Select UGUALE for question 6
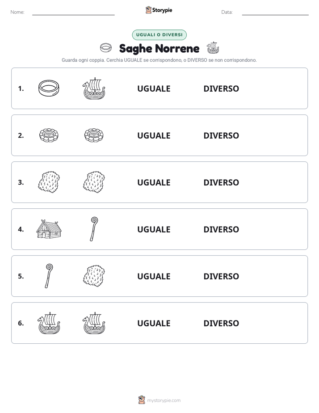Image resolution: width=319 pixels, height=413 pixels. click(x=154, y=323)
